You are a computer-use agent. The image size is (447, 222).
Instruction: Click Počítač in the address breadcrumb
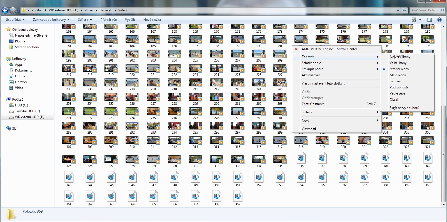point(37,10)
